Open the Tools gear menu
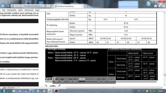 [x=163, y=6]
